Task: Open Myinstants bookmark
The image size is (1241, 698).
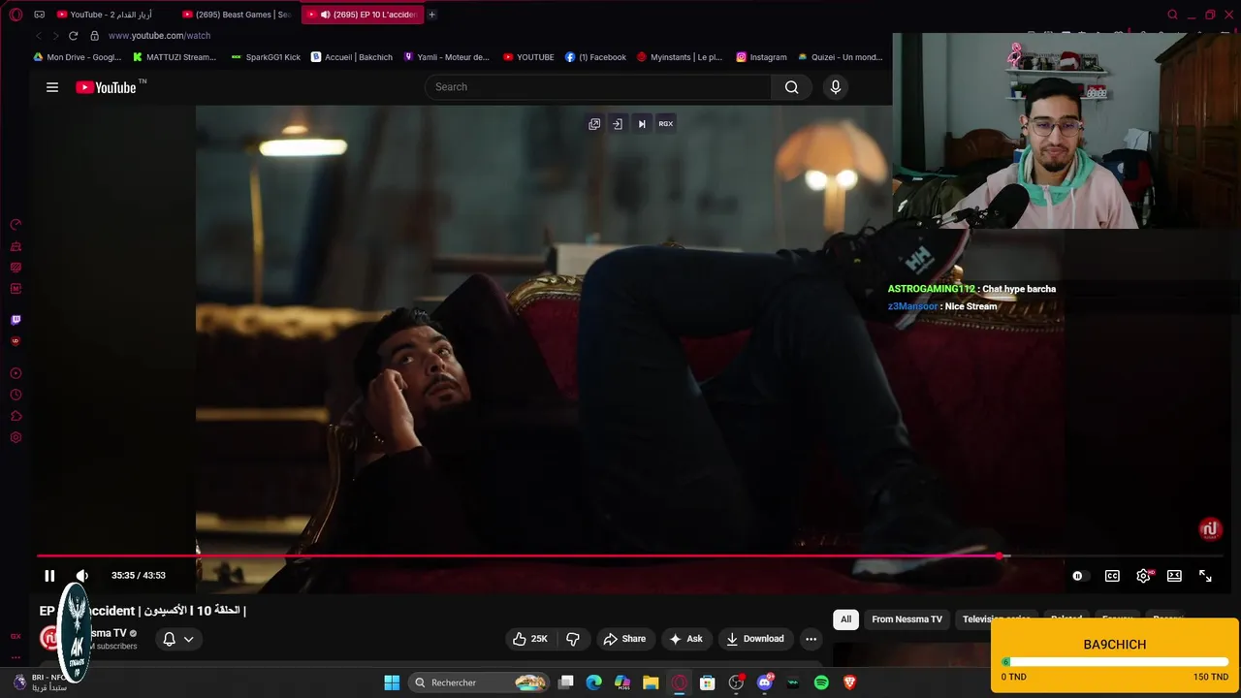Action: pyautogui.click(x=680, y=57)
